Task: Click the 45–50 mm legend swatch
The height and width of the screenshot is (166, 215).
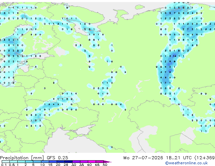Action: pyautogui.click(x=100, y=162)
